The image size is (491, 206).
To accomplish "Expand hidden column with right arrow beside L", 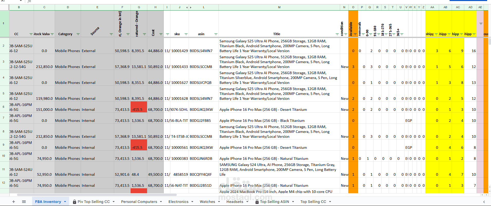I will coord(191,7).
